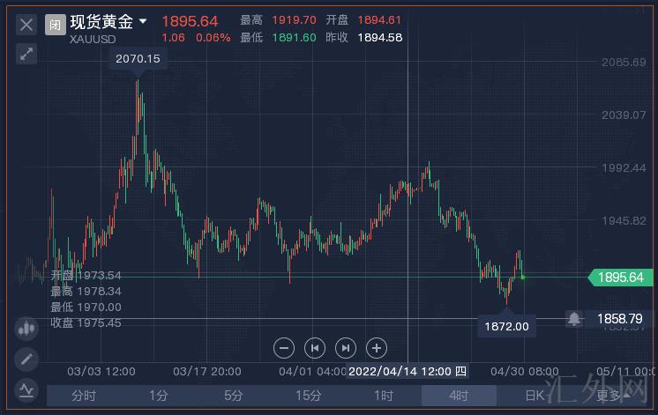This screenshot has height=415, width=658.
Task: Close the chart with X button
Action: [x=26, y=25]
